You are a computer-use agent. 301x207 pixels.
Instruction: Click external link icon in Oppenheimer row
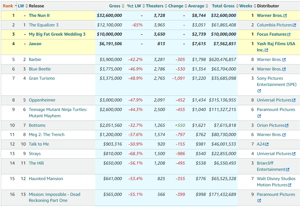[x=294, y=100]
